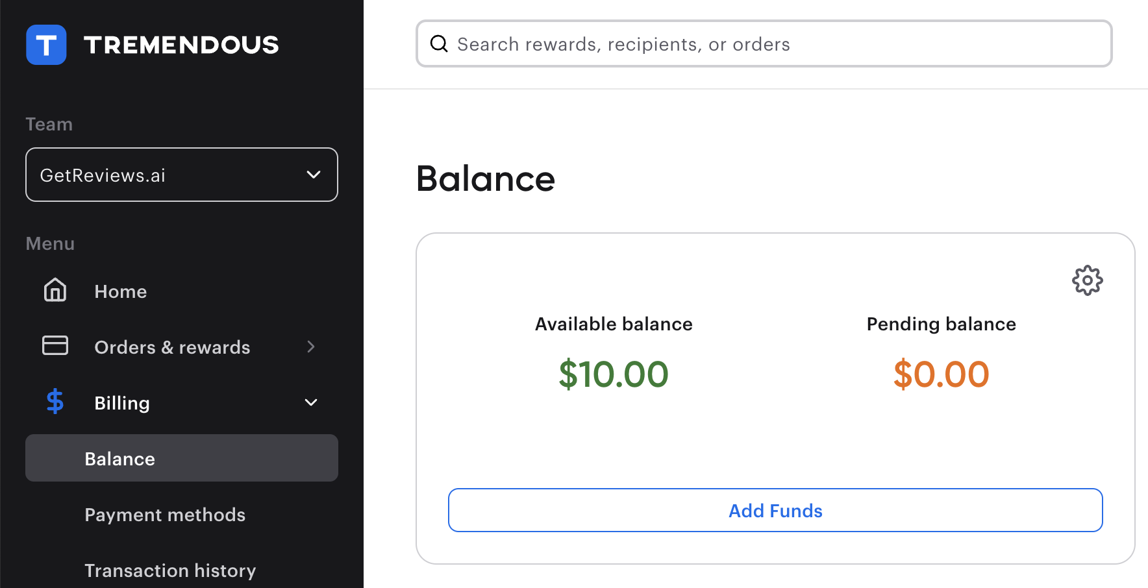This screenshot has width=1148, height=588.
Task: Click the green Available balance amount
Action: (613, 373)
